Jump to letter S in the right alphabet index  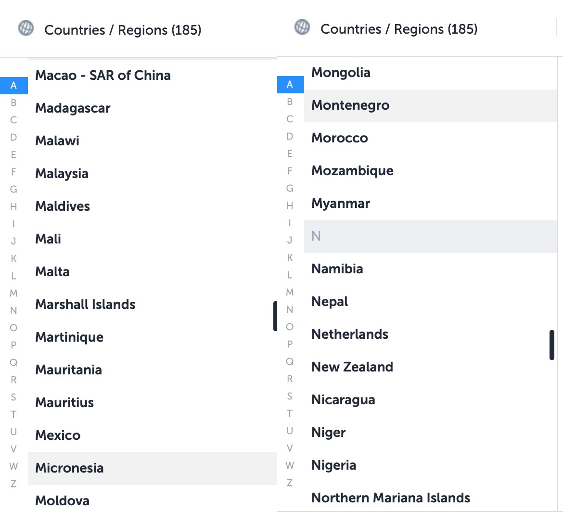click(290, 396)
